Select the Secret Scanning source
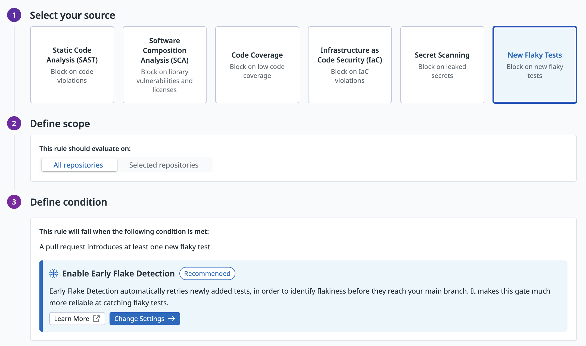 pos(442,65)
